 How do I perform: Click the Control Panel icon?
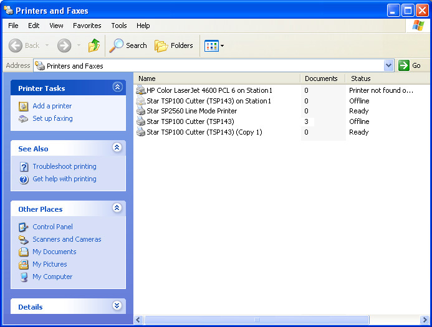click(24, 227)
